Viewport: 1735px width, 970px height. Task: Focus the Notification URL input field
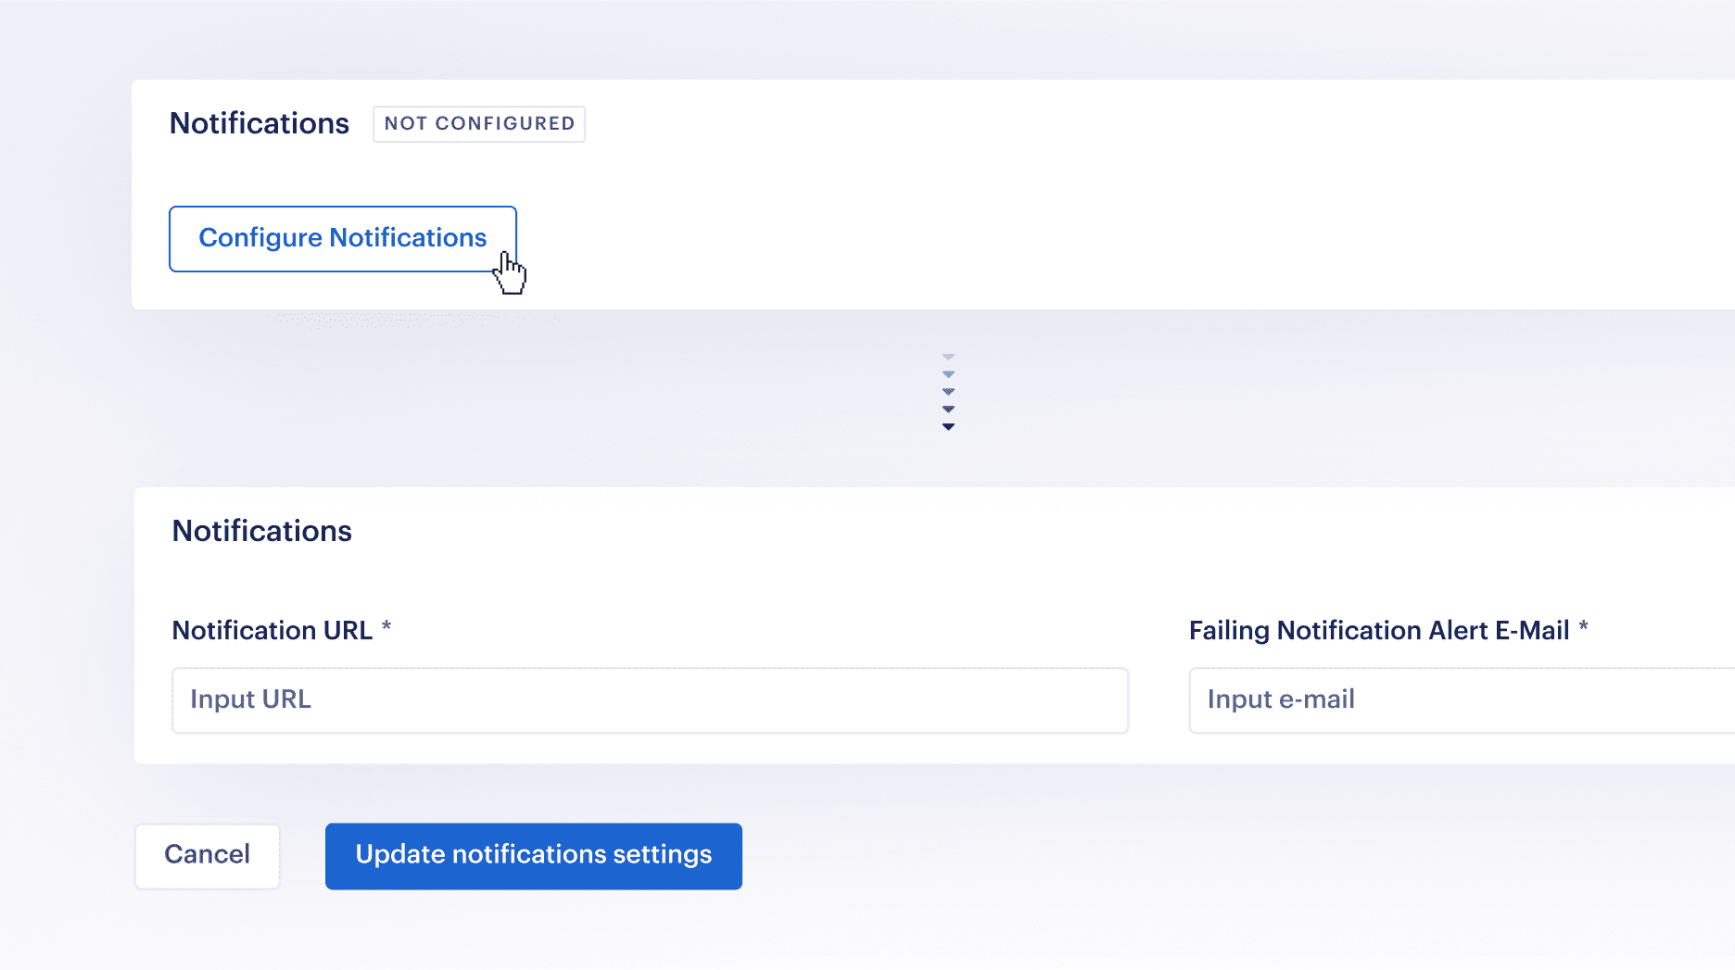[x=651, y=700]
